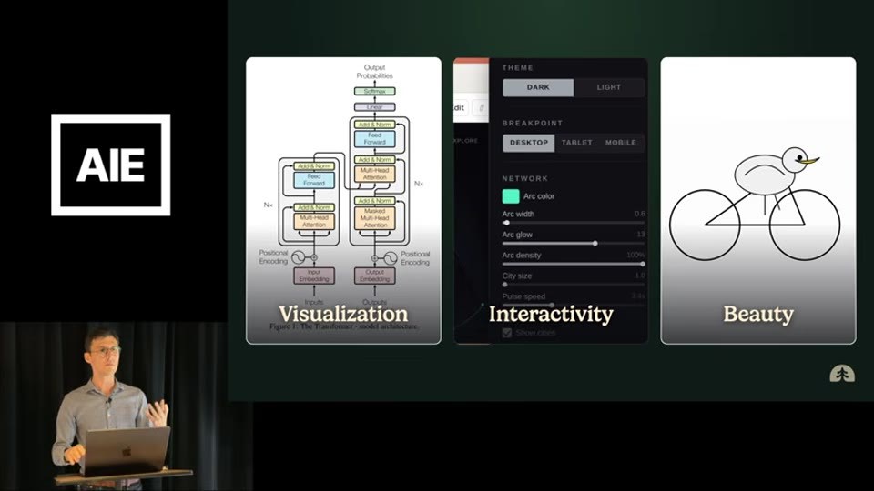
Task: Click the Masked Multi-Head Attention block
Action: (x=374, y=218)
